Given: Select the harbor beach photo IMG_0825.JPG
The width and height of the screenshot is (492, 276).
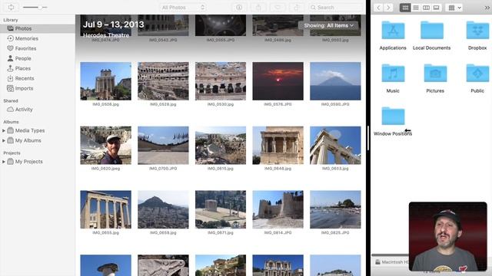Looking at the screenshot, I should pyautogui.click(x=335, y=209).
